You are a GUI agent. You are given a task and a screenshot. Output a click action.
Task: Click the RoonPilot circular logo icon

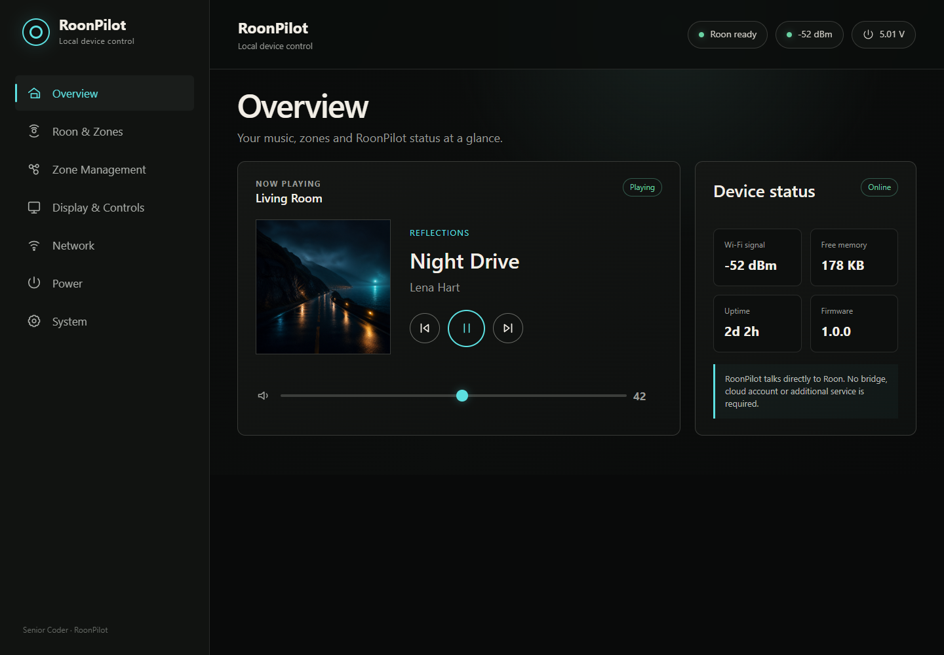pyautogui.click(x=36, y=32)
